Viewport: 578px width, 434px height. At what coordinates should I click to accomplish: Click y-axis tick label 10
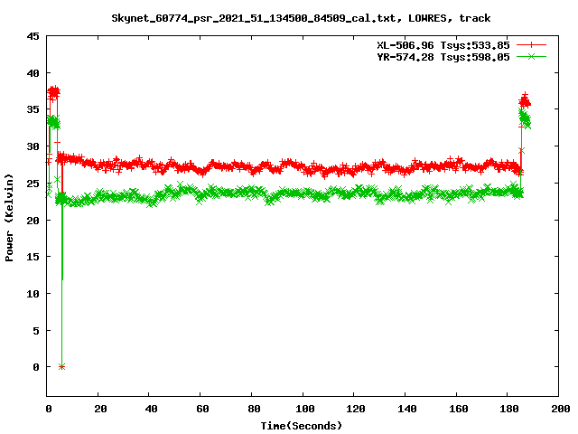(33, 294)
